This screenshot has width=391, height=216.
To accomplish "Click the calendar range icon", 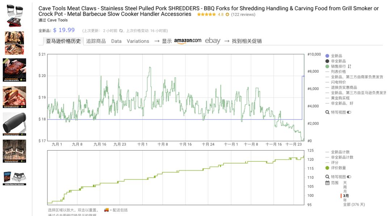I will pyautogui.click(x=327, y=183).
